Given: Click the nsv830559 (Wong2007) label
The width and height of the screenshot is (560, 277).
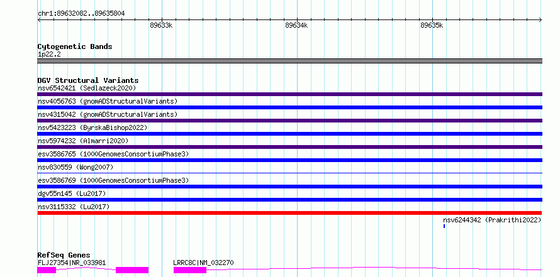Looking at the screenshot, I should point(76,167).
